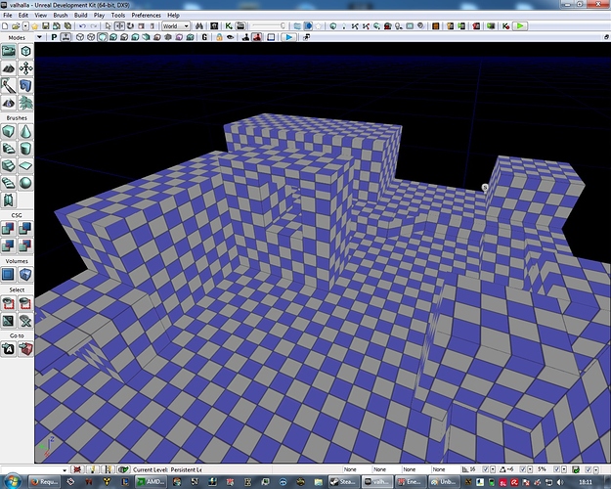The image size is (611, 489).
Task: Click the Windows Start button
Action: point(12,482)
